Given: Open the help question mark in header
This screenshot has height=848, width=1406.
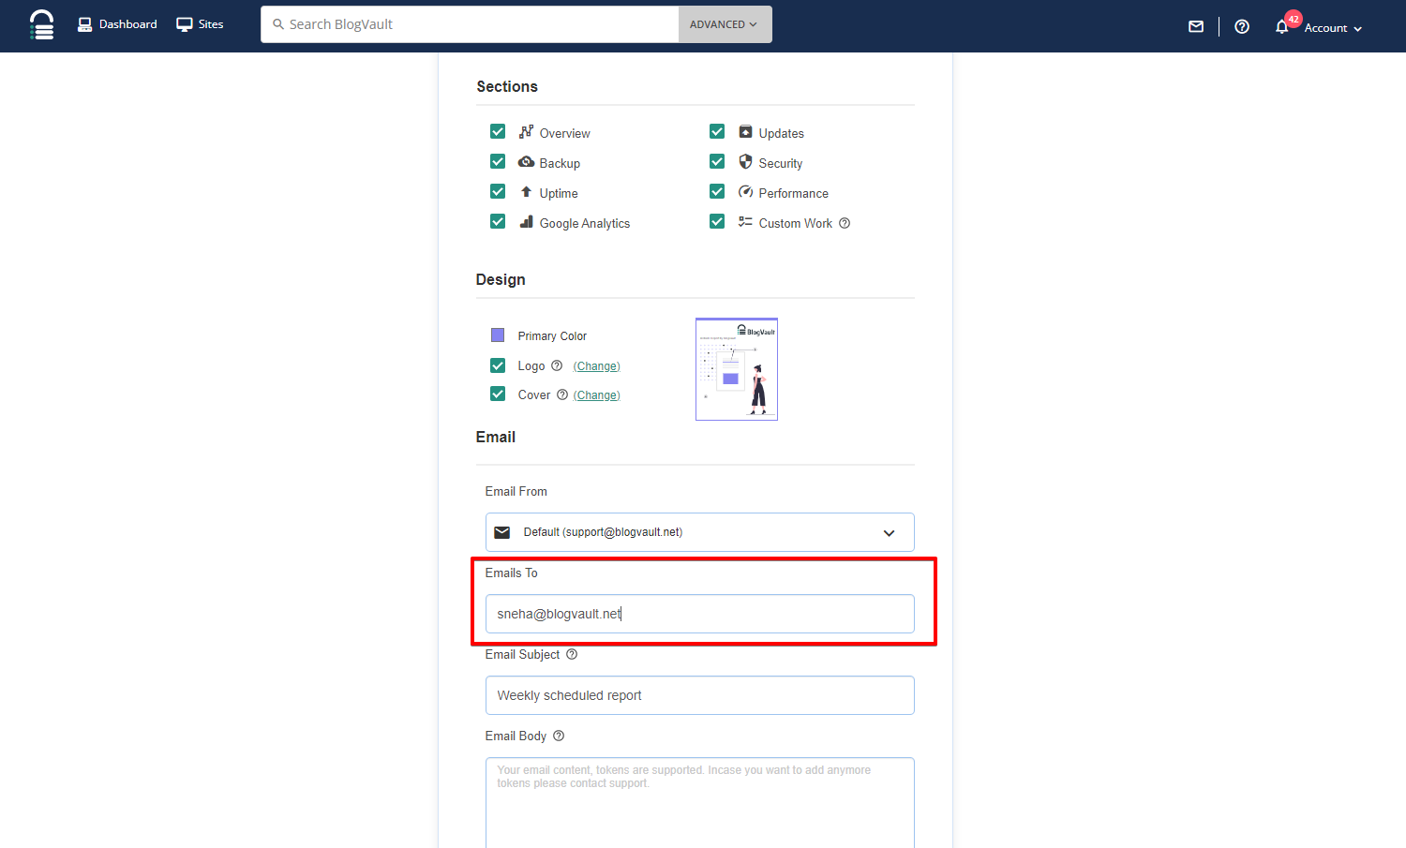Looking at the screenshot, I should pos(1242,26).
